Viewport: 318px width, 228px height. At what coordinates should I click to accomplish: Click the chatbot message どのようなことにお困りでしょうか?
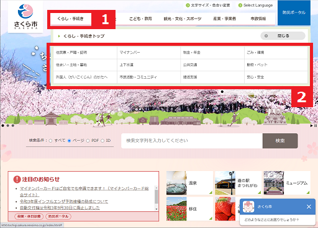pyautogui.click(x=271, y=219)
